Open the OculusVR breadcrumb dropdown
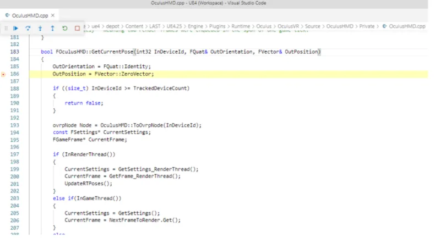This screenshot has width=435, height=248. [288, 26]
